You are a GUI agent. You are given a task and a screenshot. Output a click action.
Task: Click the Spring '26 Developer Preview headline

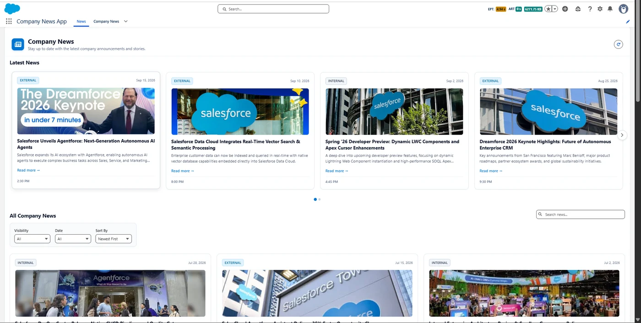392,145
